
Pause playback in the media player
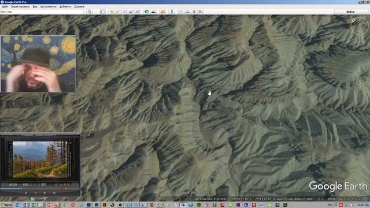(35, 193)
